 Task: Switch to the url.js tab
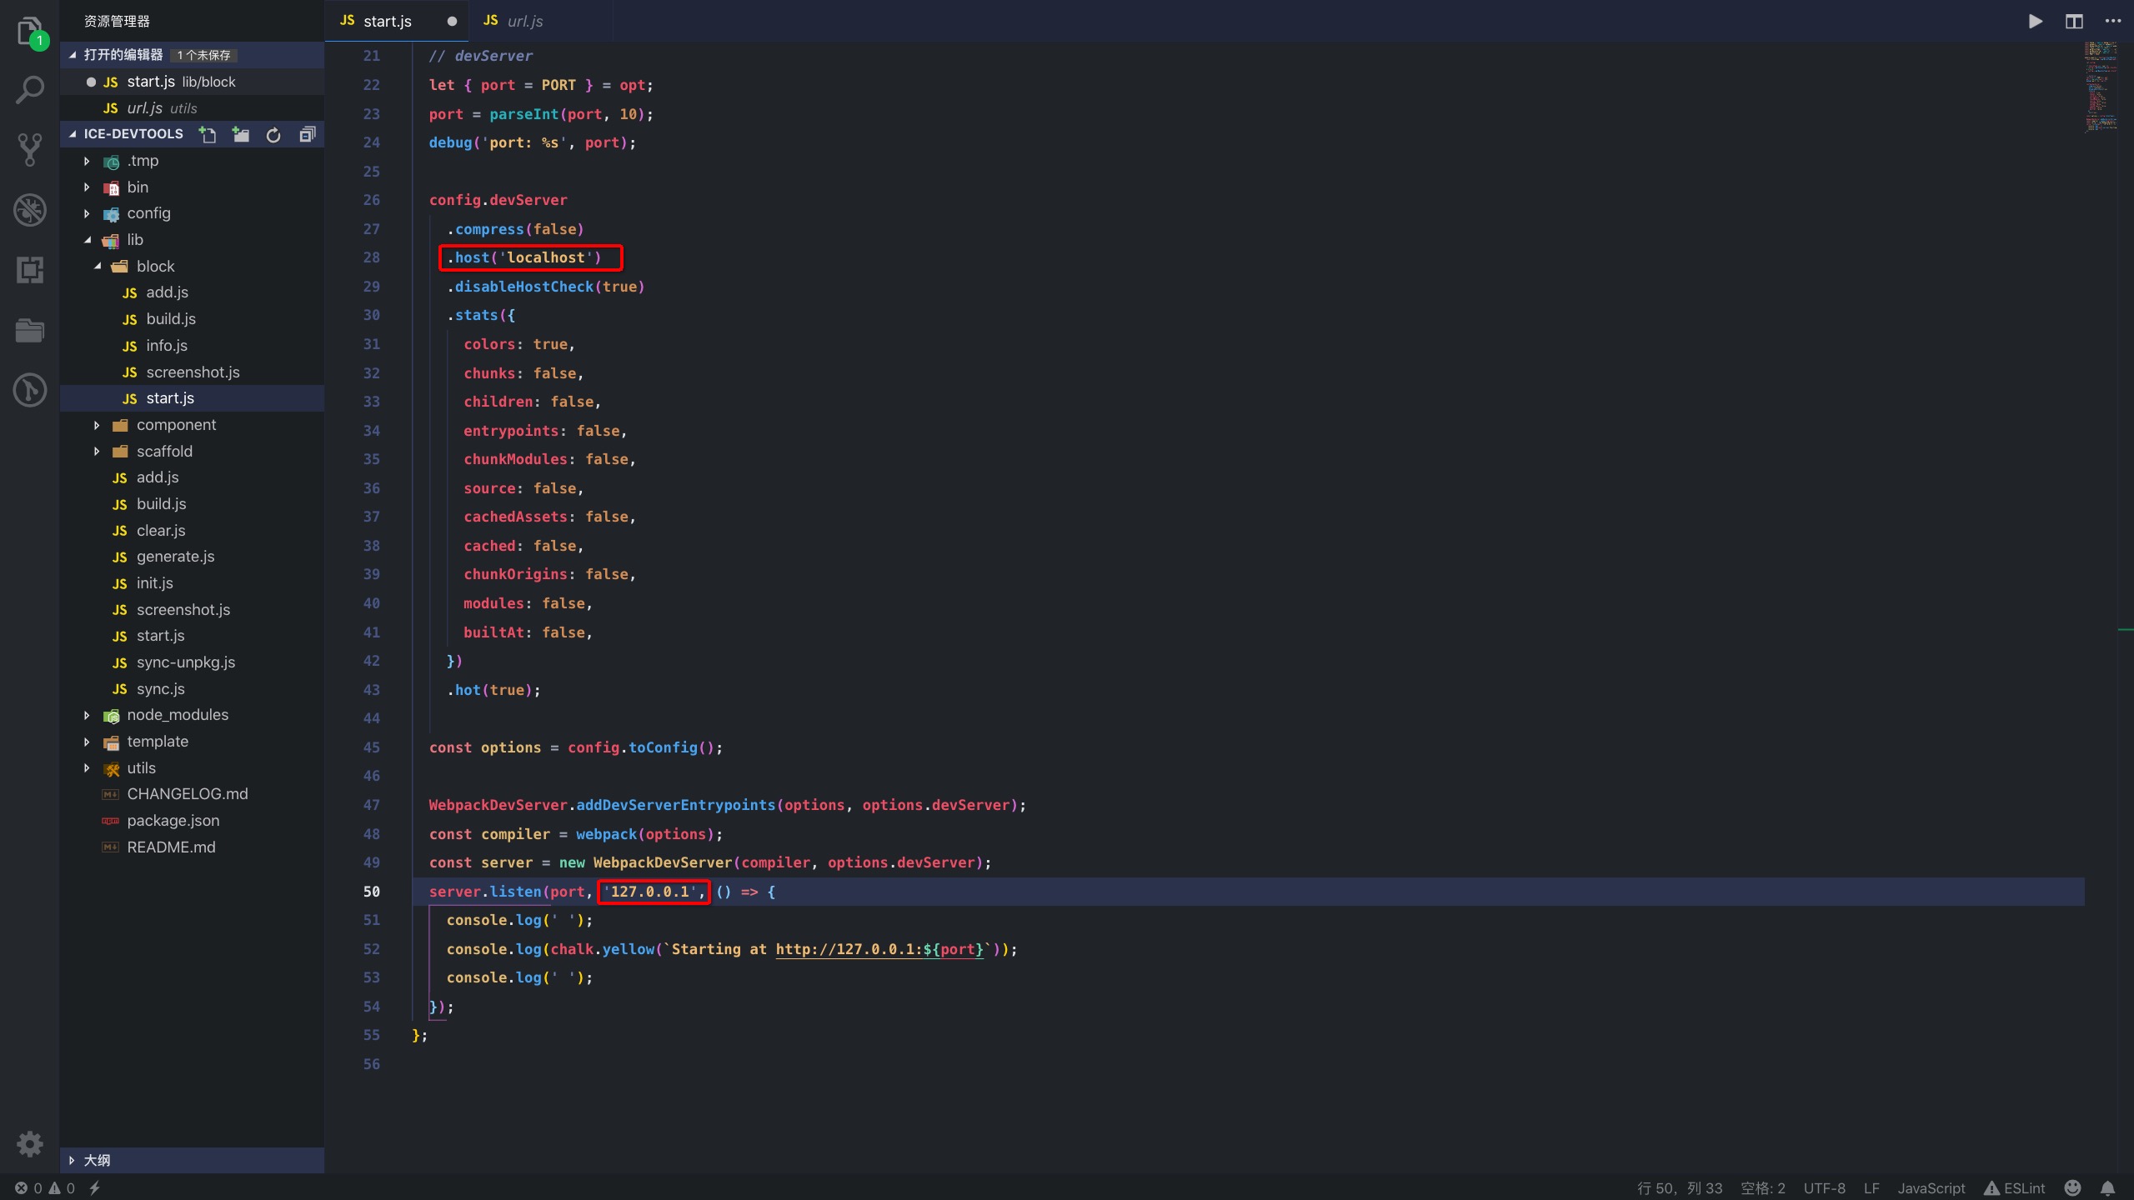525,21
